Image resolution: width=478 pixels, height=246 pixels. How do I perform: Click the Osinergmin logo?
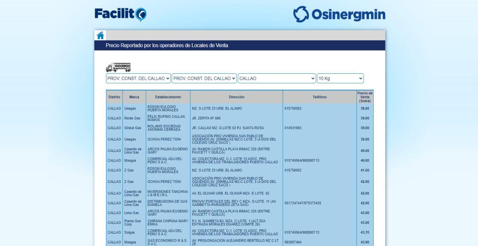pyautogui.click(x=339, y=14)
